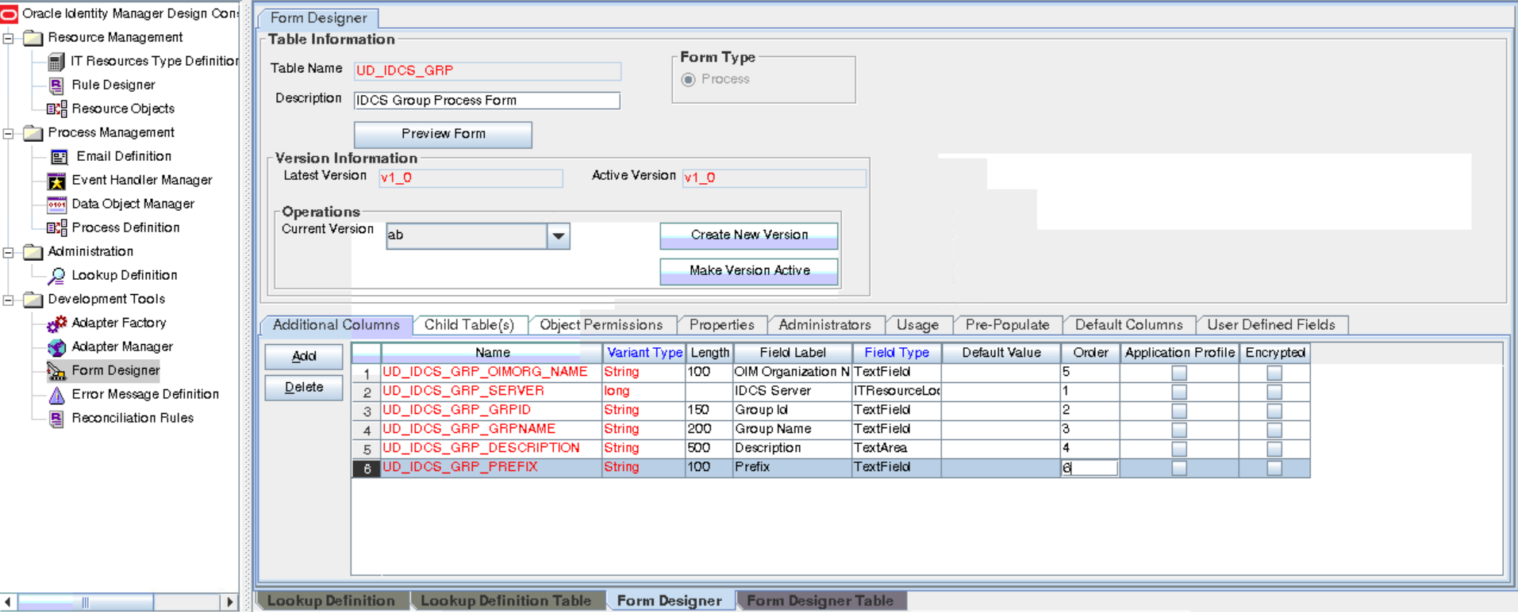
Task: Click the Table Name field UD_IDCS_GRP
Action: [486, 71]
